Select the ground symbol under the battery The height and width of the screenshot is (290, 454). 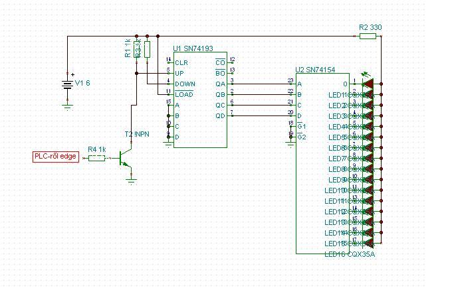click(67, 108)
